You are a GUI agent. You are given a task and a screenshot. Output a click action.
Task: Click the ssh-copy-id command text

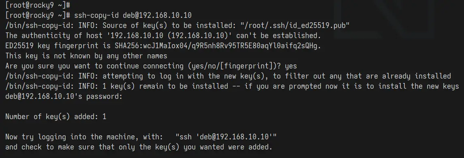pos(133,15)
